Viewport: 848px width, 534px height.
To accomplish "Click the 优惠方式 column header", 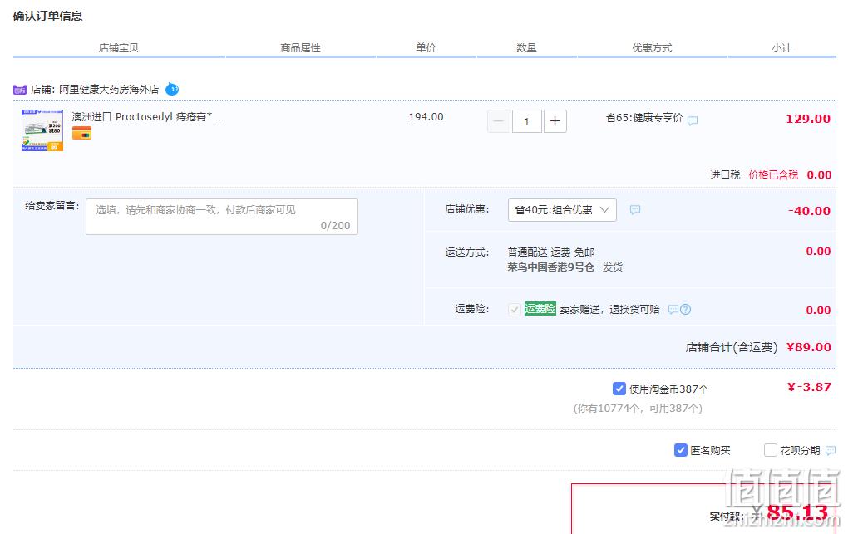I will coord(653,48).
